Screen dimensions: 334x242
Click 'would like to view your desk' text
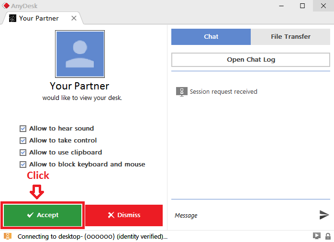[x=82, y=98]
